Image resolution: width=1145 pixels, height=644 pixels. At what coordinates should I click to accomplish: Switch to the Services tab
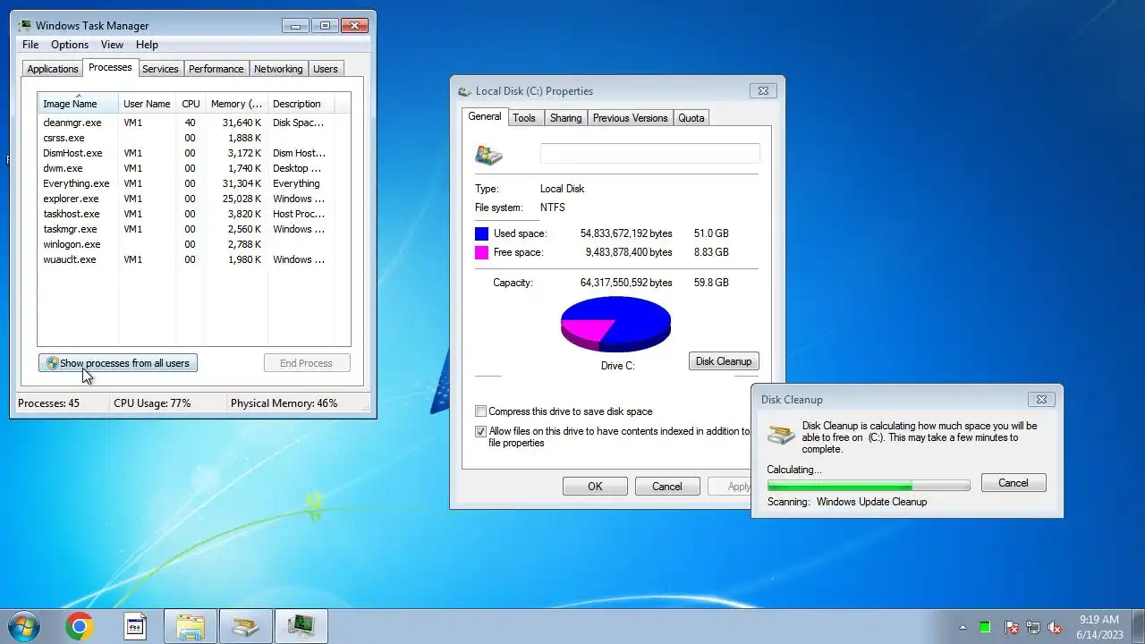160,69
